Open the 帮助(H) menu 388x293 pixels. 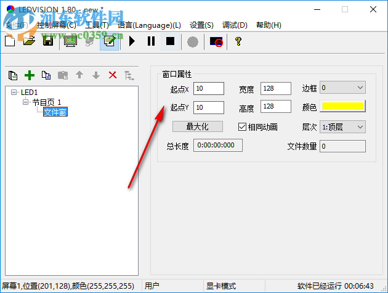click(269, 25)
